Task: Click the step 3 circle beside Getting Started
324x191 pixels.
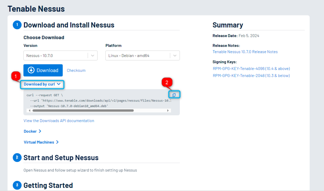Action: coord(17,185)
